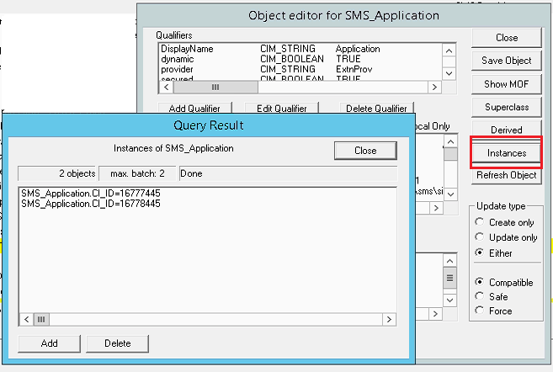
Task: Click the Derived button
Action: pyautogui.click(x=506, y=130)
